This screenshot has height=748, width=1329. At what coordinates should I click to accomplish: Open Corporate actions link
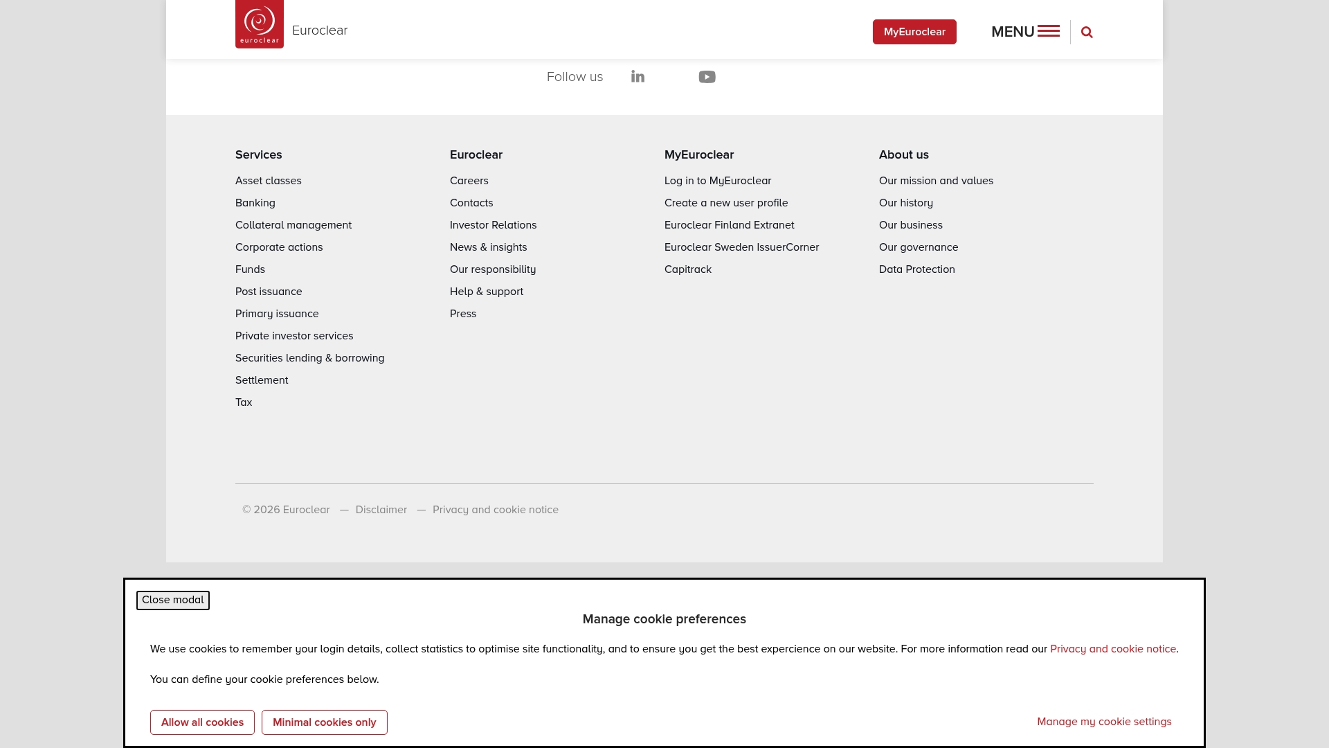click(x=279, y=247)
